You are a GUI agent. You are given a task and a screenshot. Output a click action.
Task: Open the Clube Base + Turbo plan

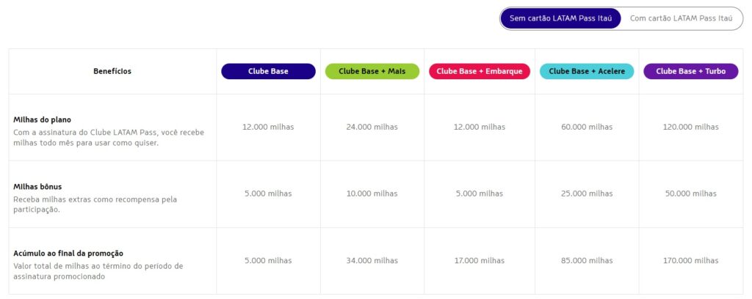pos(691,71)
